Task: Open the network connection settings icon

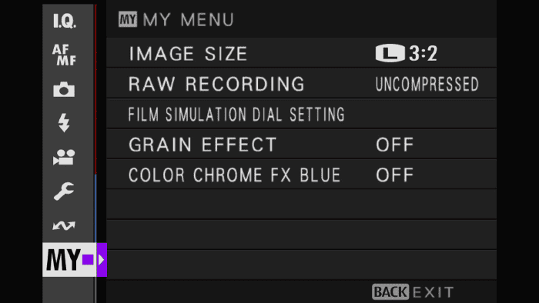Action: coord(64,225)
